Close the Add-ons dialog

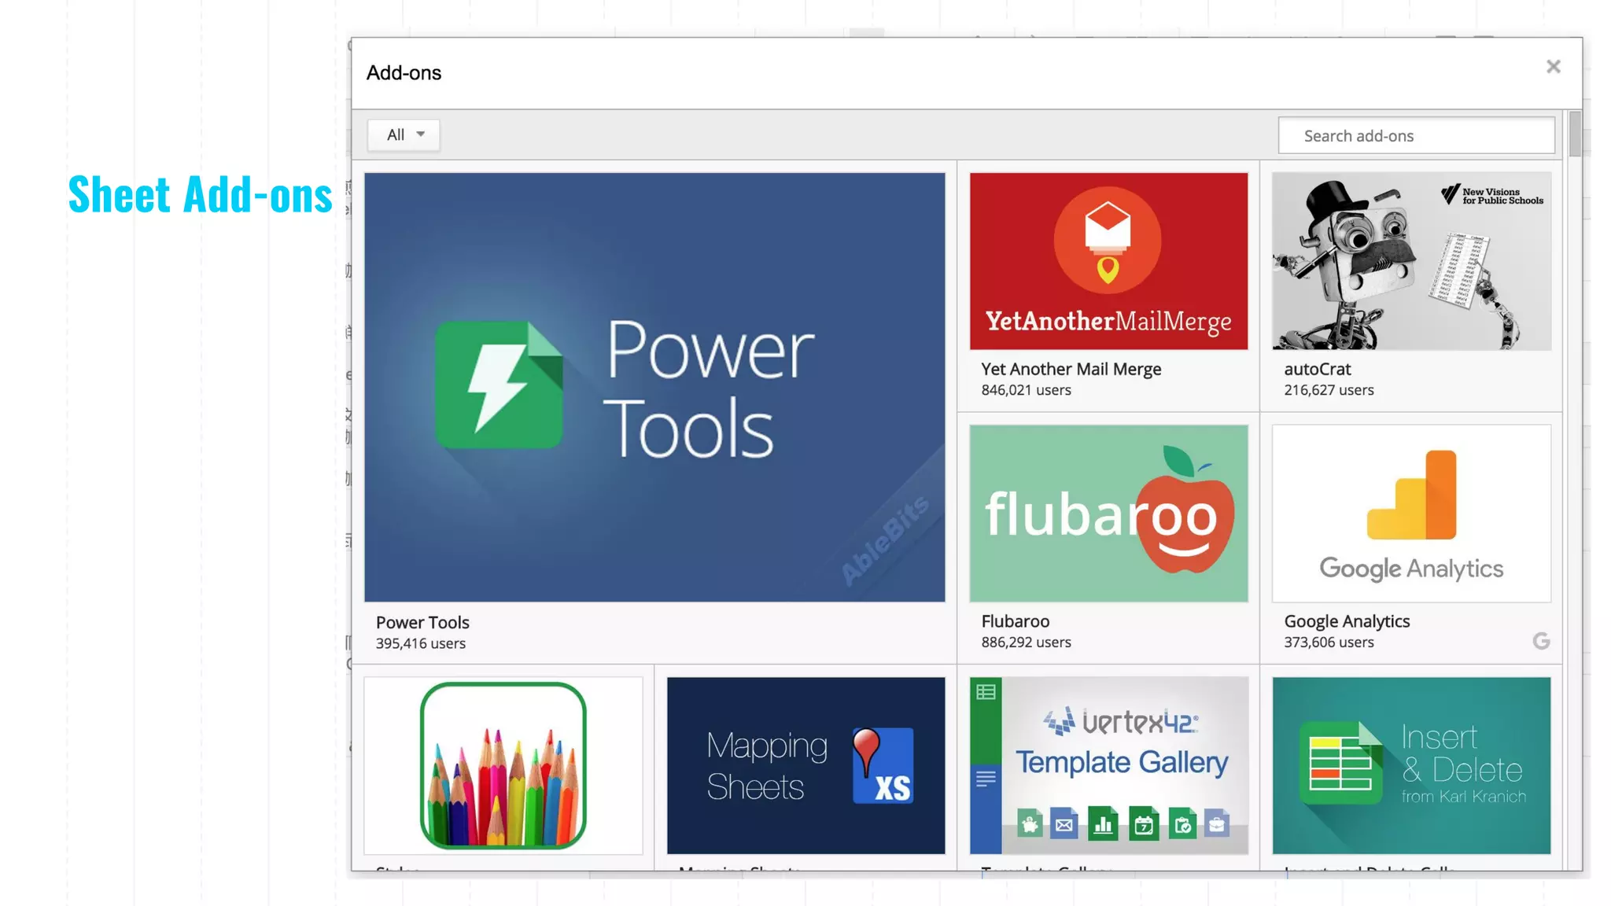pos(1553,67)
